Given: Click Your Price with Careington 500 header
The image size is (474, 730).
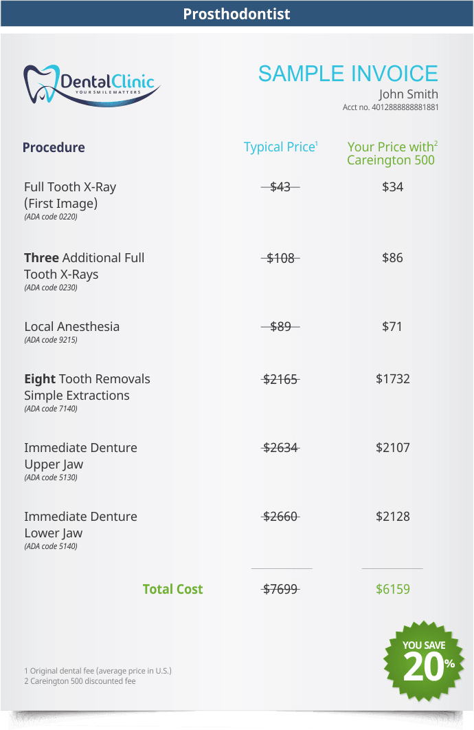Looking at the screenshot, I should point(392,153).
